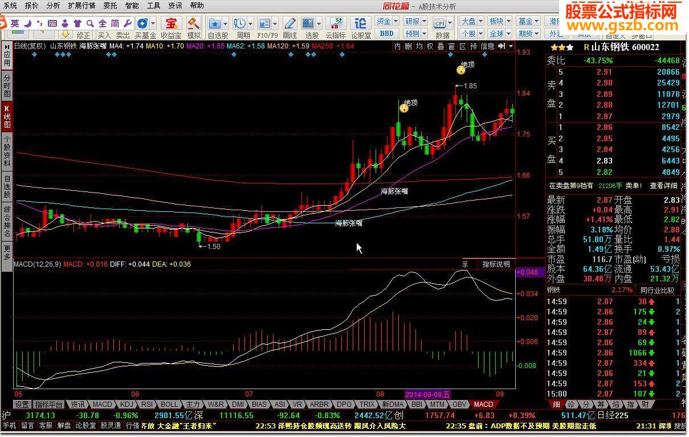This screenshot has height=437, width=689.
Task: Click the 买基金 blue fund icon
Action: pos(141,23)
